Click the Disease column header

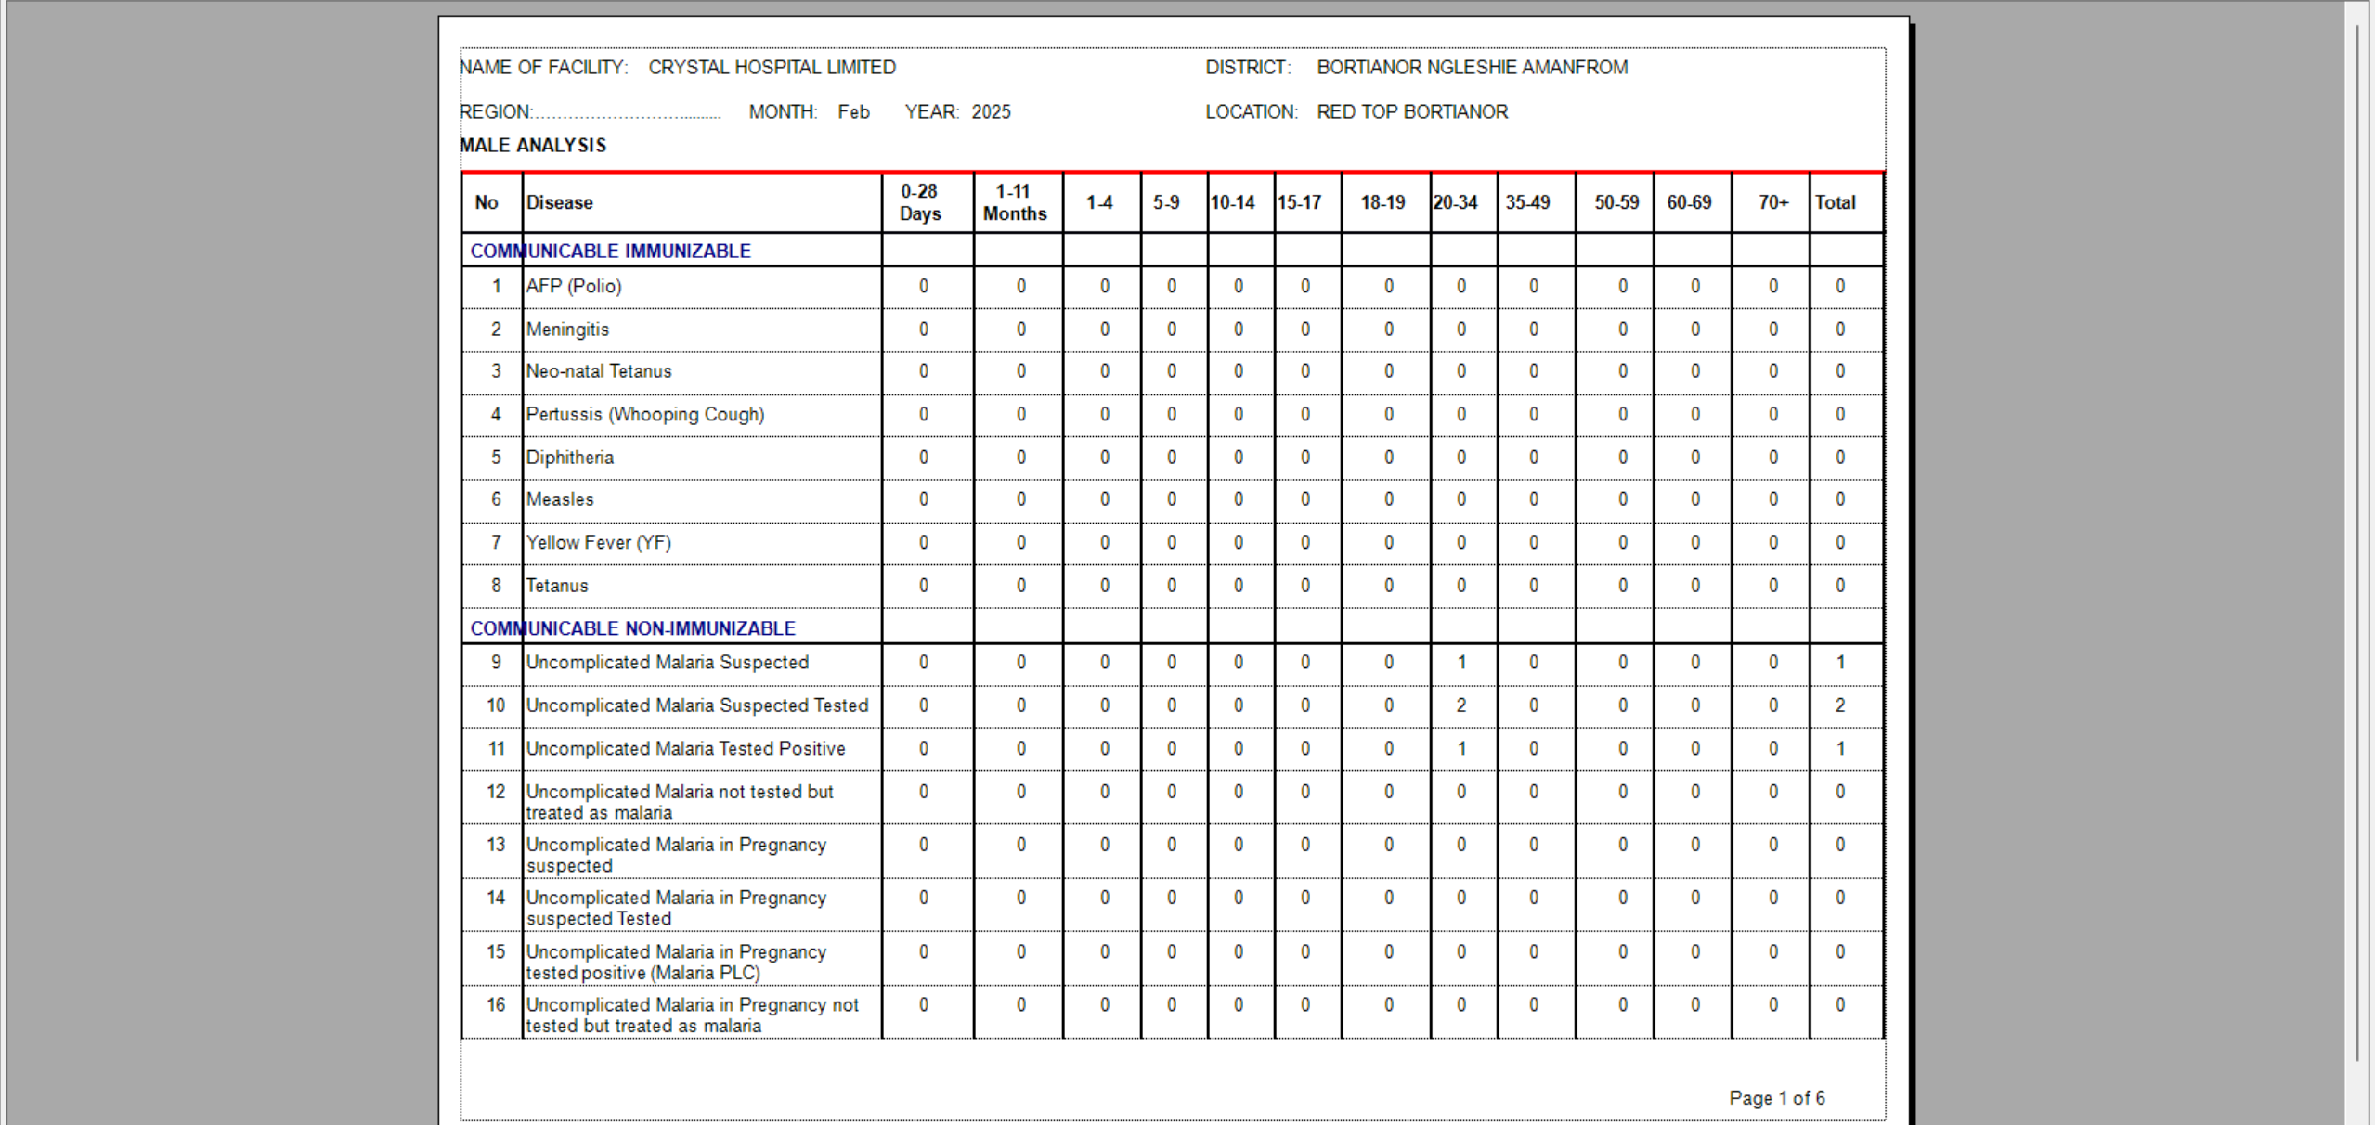click(x=560, y=202)
